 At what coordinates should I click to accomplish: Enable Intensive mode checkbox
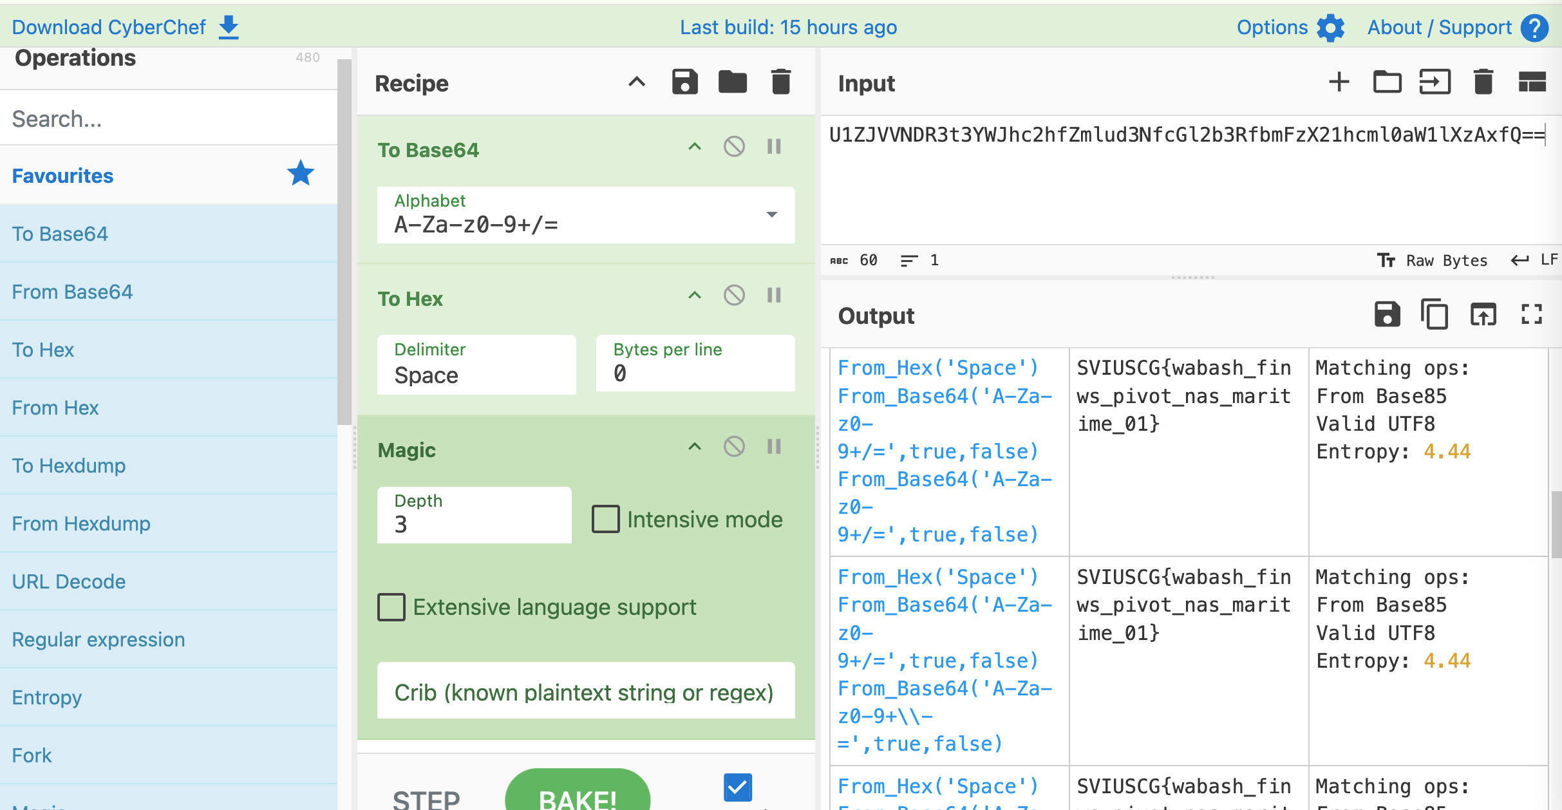[x=606, y=519]
